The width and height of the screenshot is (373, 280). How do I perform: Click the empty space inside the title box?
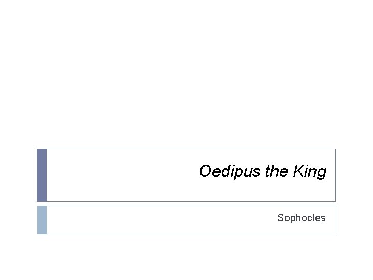(x=119, y=175)
